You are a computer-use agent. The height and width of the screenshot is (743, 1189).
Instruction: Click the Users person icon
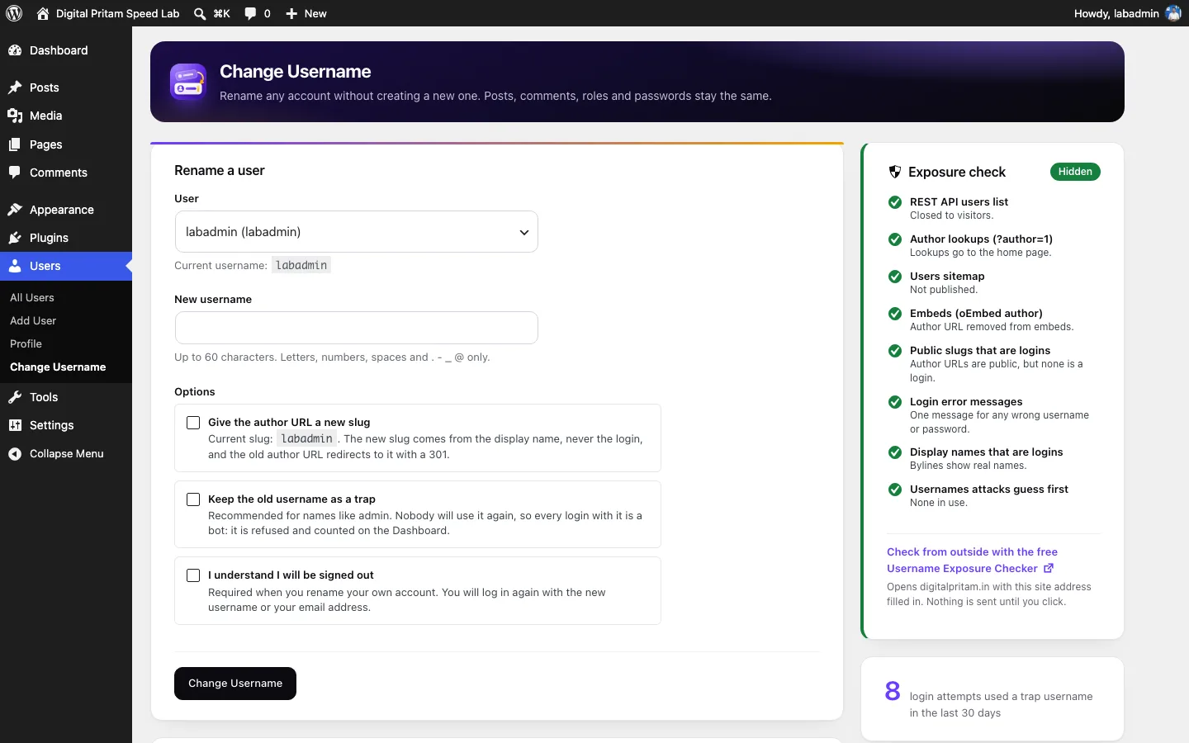pos(15,266)
